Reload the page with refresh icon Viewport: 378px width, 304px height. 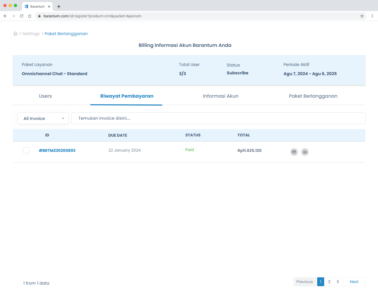22,16
